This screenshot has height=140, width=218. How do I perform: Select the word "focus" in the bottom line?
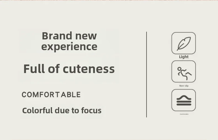[x=91, y=111]
